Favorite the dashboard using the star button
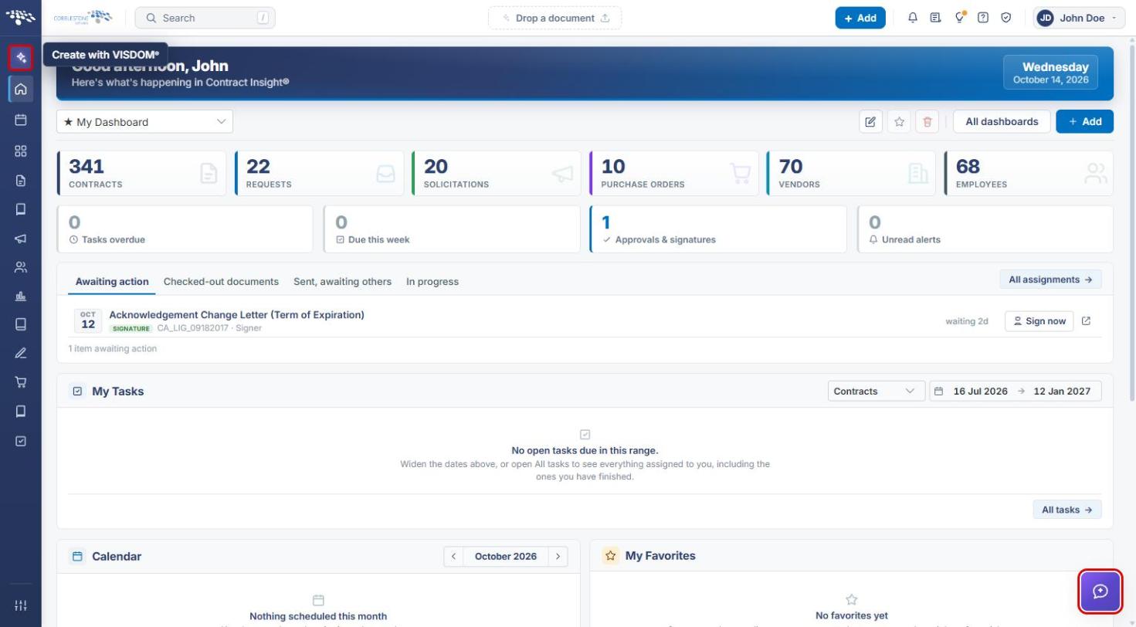The image size is (1136, 627). [899, 121]
